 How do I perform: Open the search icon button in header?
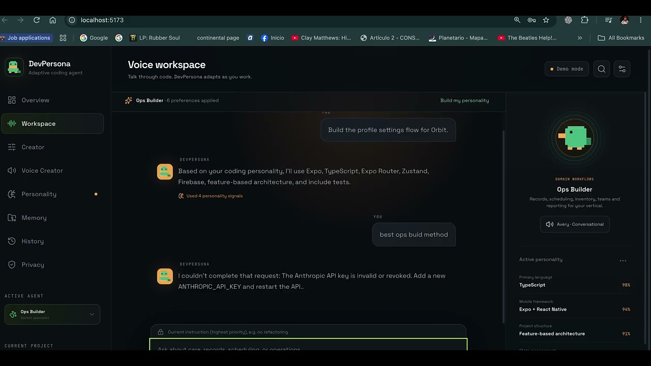602,69
